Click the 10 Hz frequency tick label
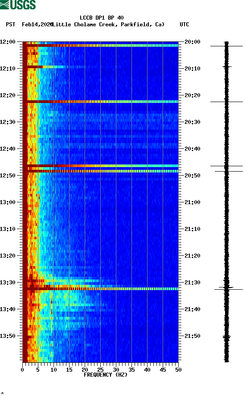Image resolution: width=246 pixels, height=398 pixels. 53,370
